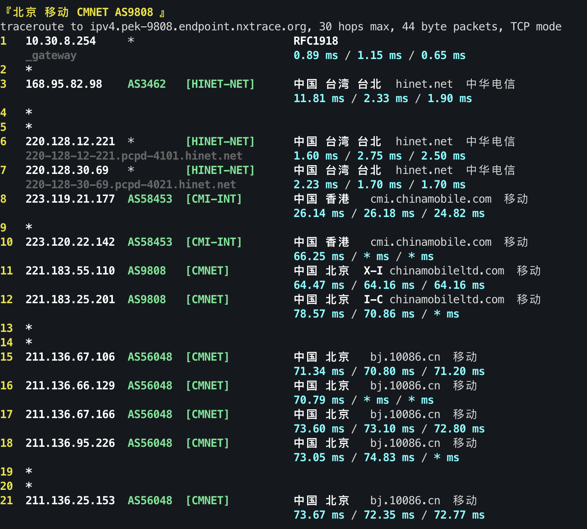Click AS3462 on hop 3

click(147, 84)
